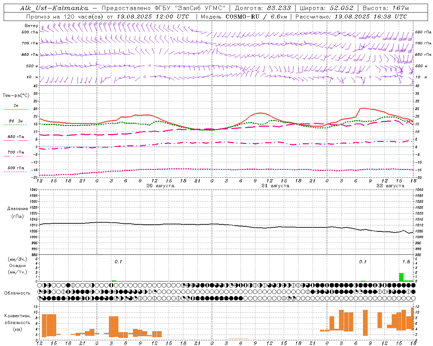Select the text Предоставлено ФГБУ "ЗапСиб УГМС"
The height and width of the screenshot is (346, 433).
pos(164,8)
